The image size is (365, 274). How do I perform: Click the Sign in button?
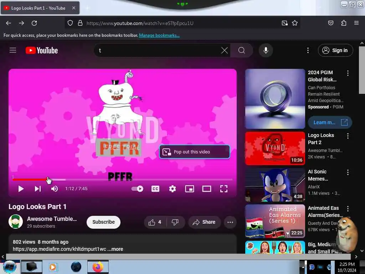(335, 50)
